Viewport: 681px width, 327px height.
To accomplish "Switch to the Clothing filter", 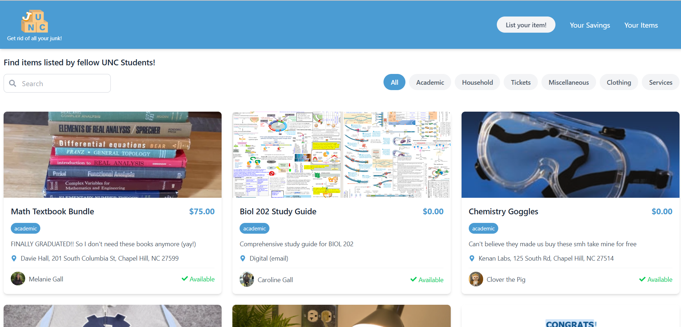I will [619, 82].
